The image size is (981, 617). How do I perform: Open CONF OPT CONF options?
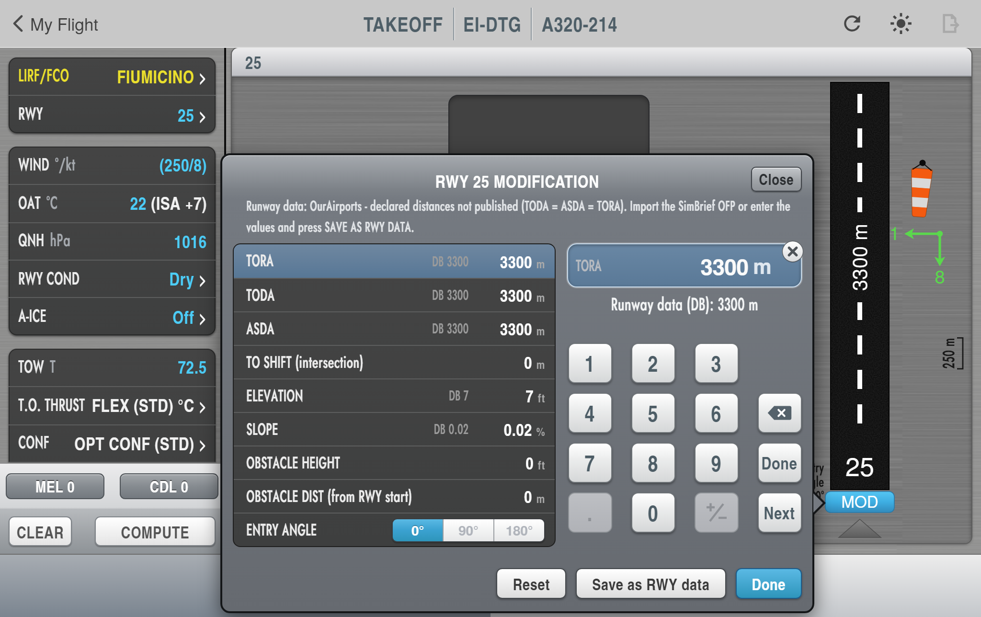112,444
